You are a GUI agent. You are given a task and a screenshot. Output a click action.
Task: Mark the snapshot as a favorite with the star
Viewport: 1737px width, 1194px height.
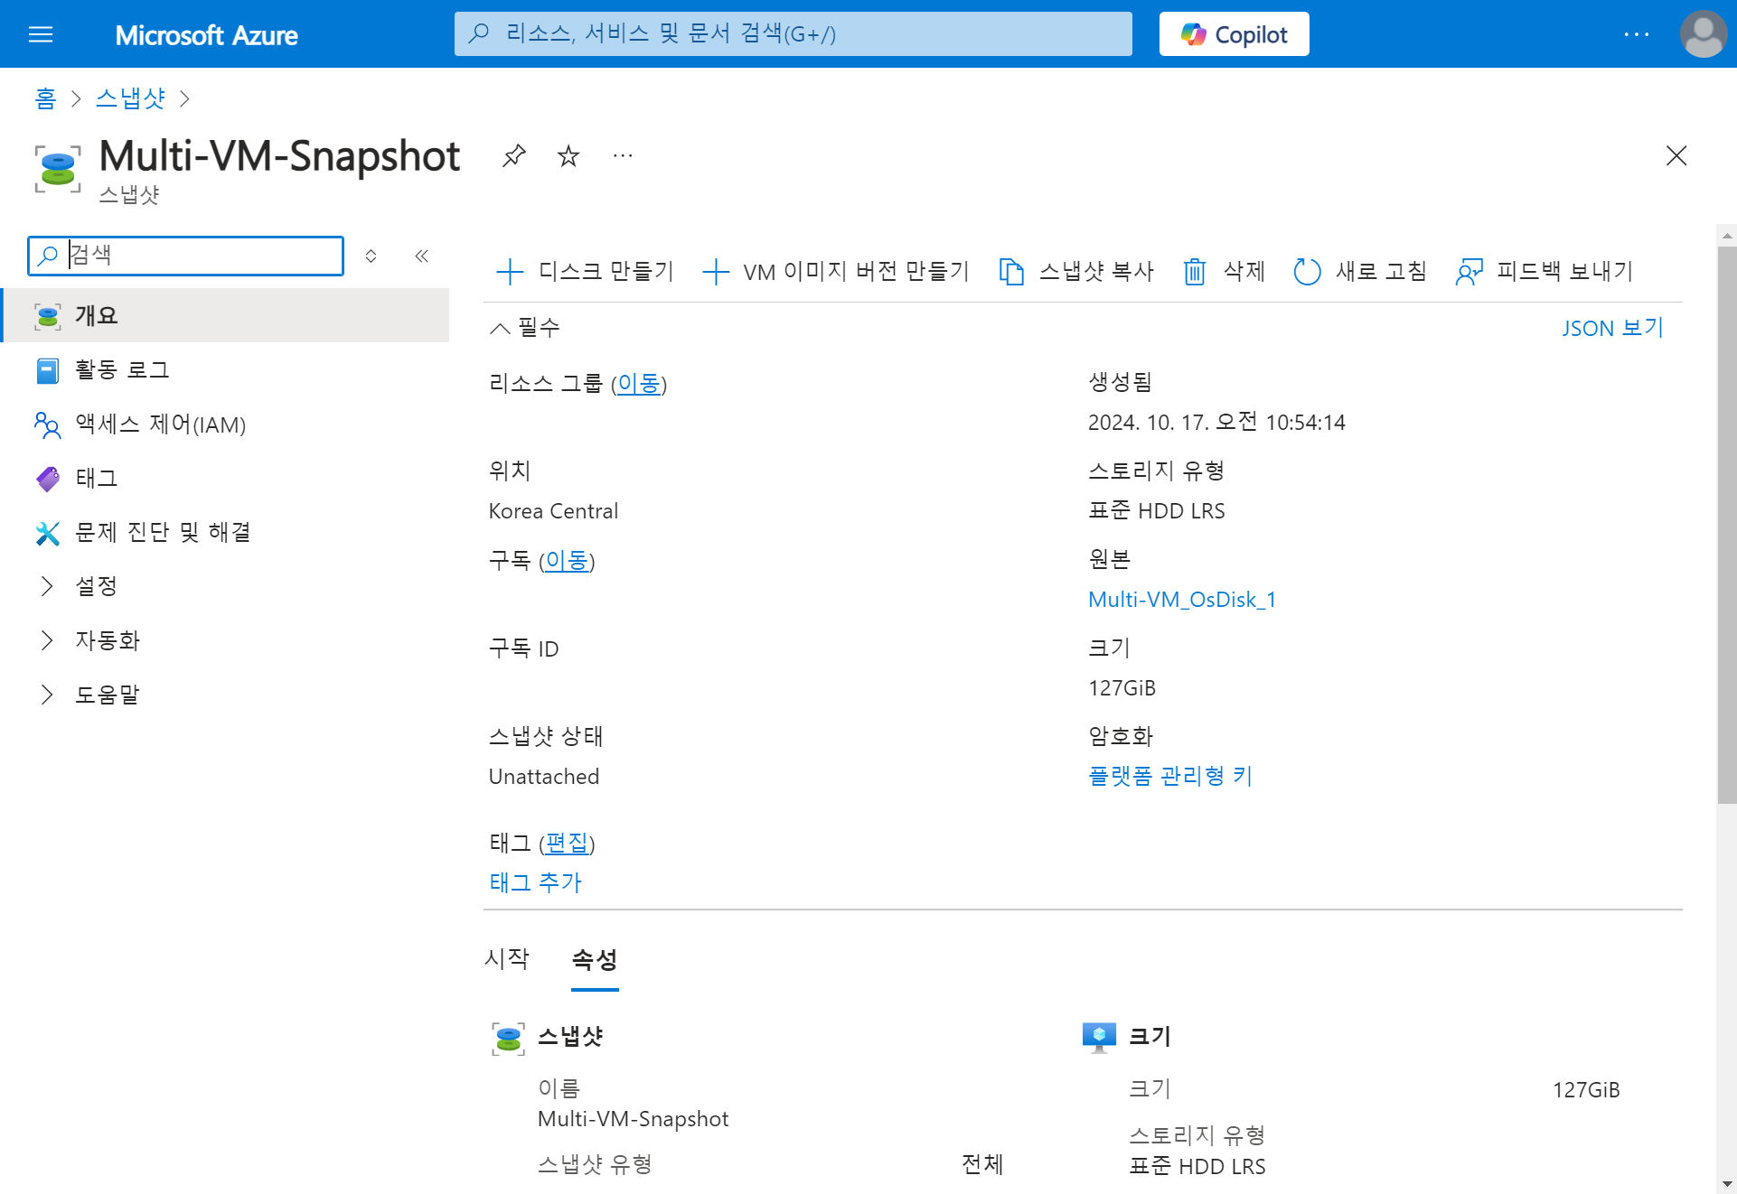click(x=568, y=156)
